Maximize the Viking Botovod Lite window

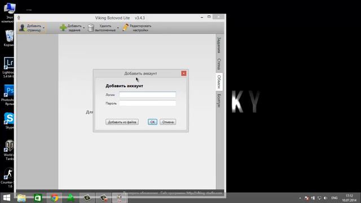click(x=209, y=17)
